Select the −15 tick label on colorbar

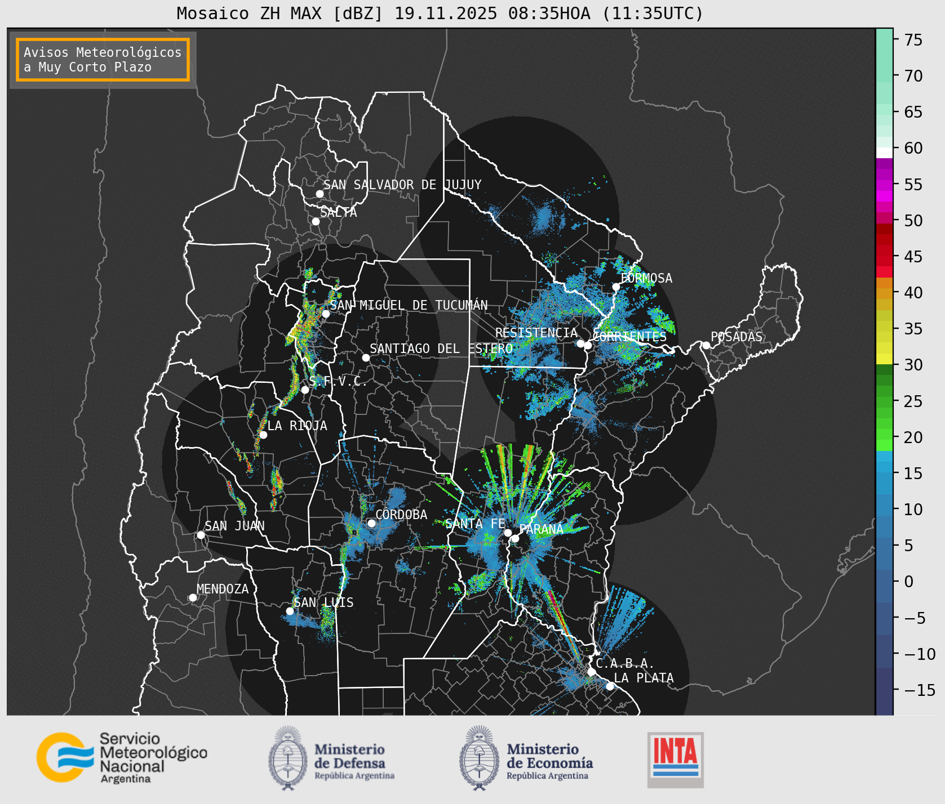pos(920,690)
